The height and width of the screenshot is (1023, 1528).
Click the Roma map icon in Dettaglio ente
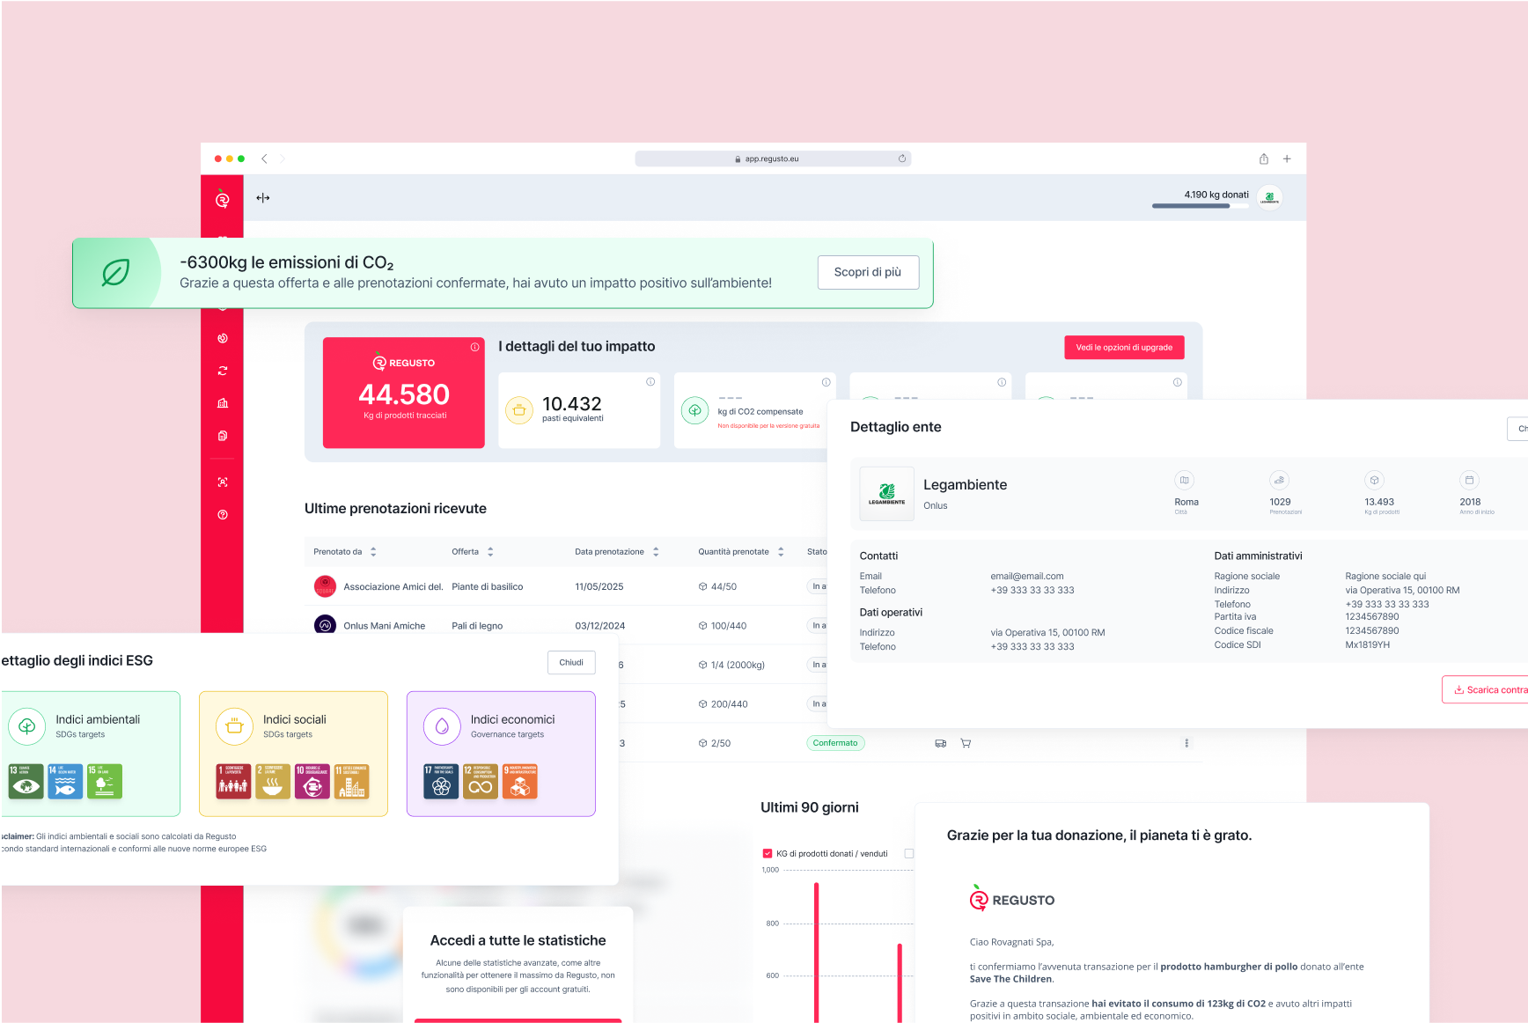pyautogui.click(x=1184, y=480)
